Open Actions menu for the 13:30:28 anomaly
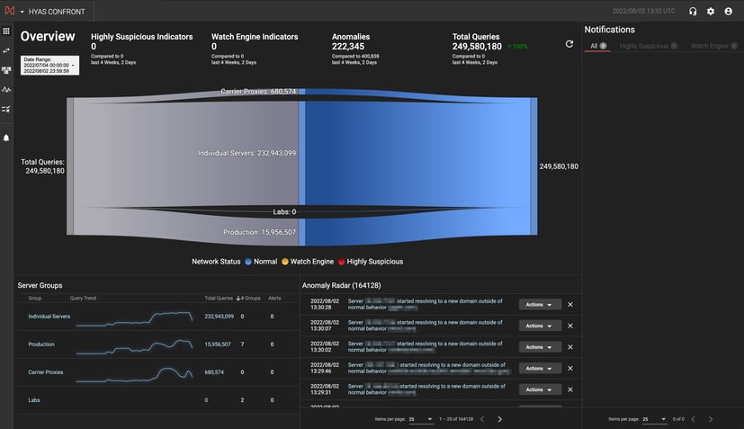Screen dimensions: 744x429 540,305
